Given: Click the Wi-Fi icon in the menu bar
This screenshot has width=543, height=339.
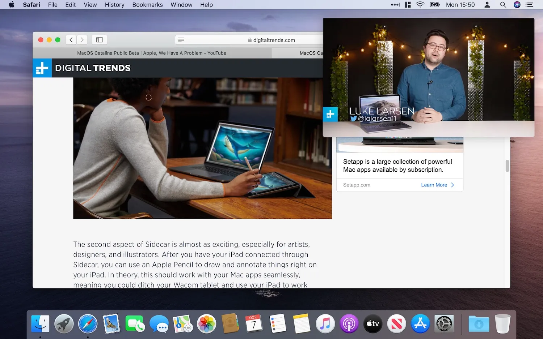Looking at the screenshot, I should click(x=420, y=5).
